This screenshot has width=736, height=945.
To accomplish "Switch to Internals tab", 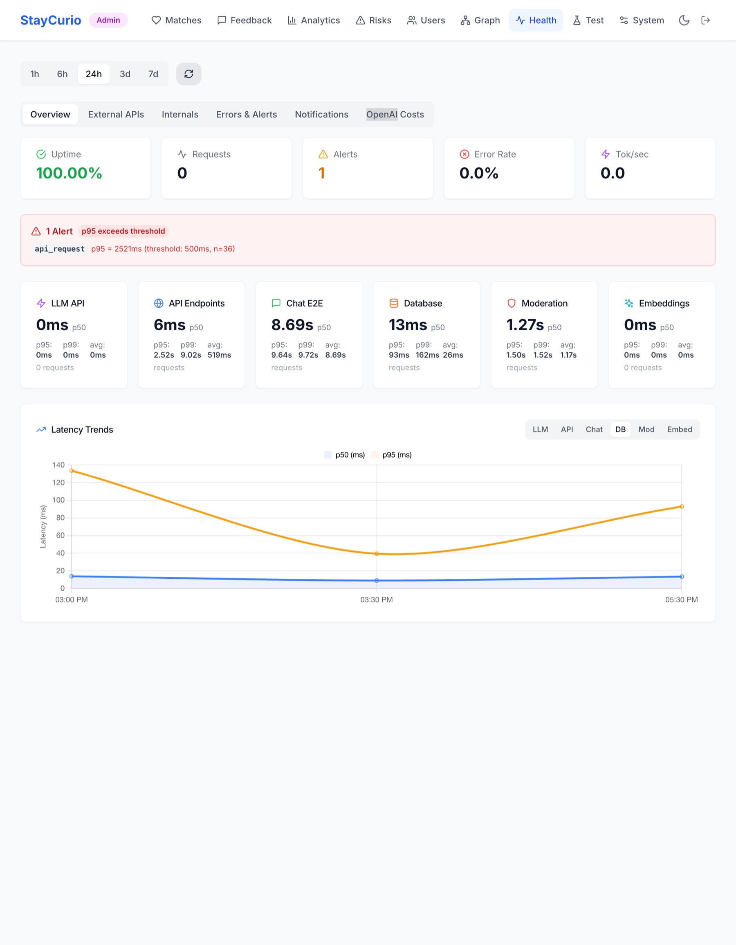I will [x=180, y=114].
